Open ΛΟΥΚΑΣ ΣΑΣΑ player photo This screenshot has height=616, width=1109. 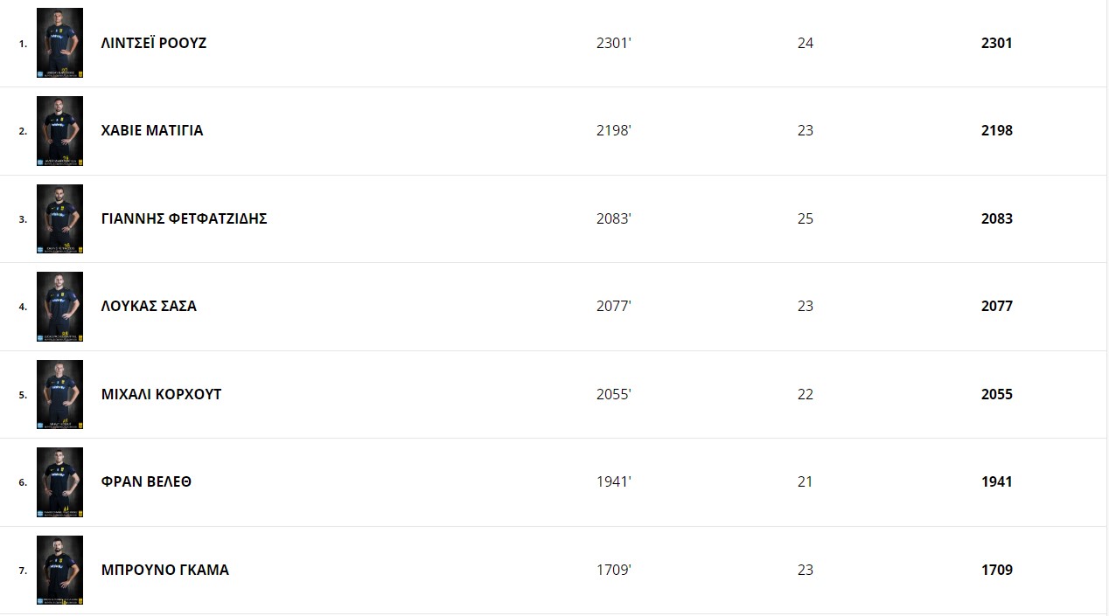click(59, 307)
